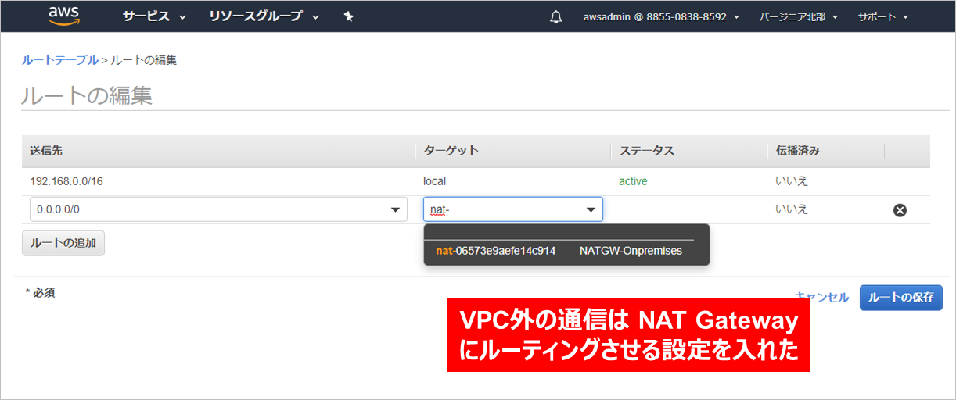Open the バージニア北部 region selector
The width and height of the screenshot is (956, 400).
(x=798, y=16)
